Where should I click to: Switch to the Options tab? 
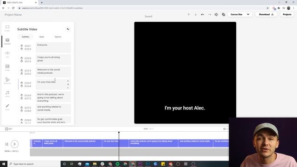[x=58, y=37]
